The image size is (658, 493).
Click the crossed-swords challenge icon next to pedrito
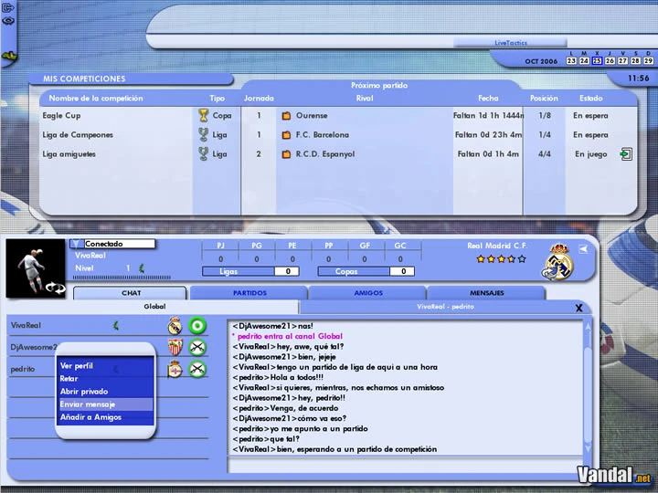tap(197, 369)
